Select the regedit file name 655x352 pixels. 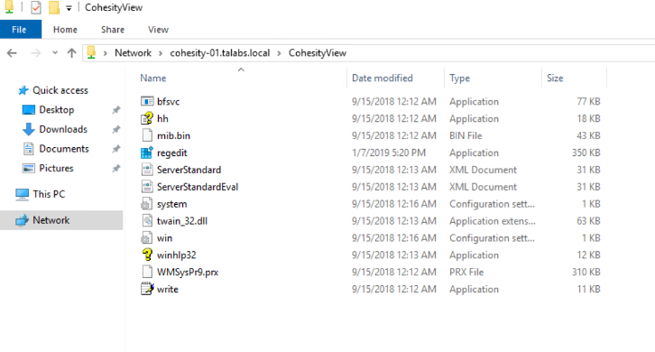coord(172,153)
